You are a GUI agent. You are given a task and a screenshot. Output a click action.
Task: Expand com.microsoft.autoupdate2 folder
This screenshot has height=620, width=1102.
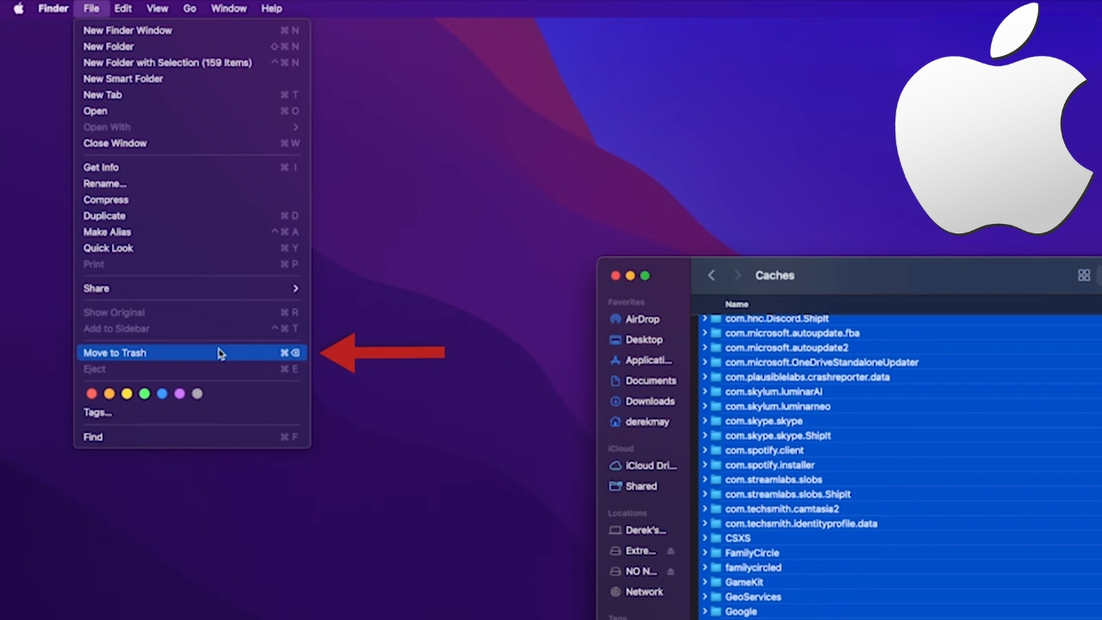point(704,348)
